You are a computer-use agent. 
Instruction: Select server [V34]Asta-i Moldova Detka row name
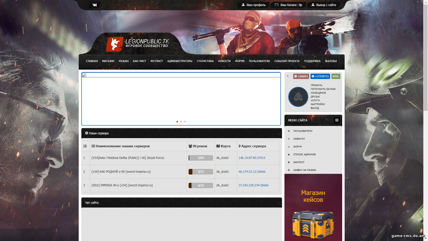pos(128,158)
